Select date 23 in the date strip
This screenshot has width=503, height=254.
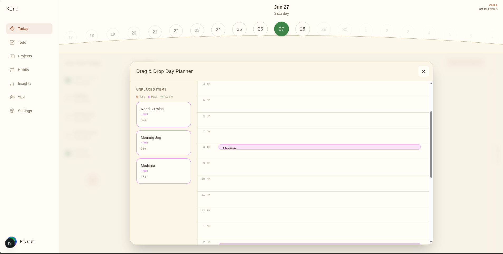click(x=197, y=30)
